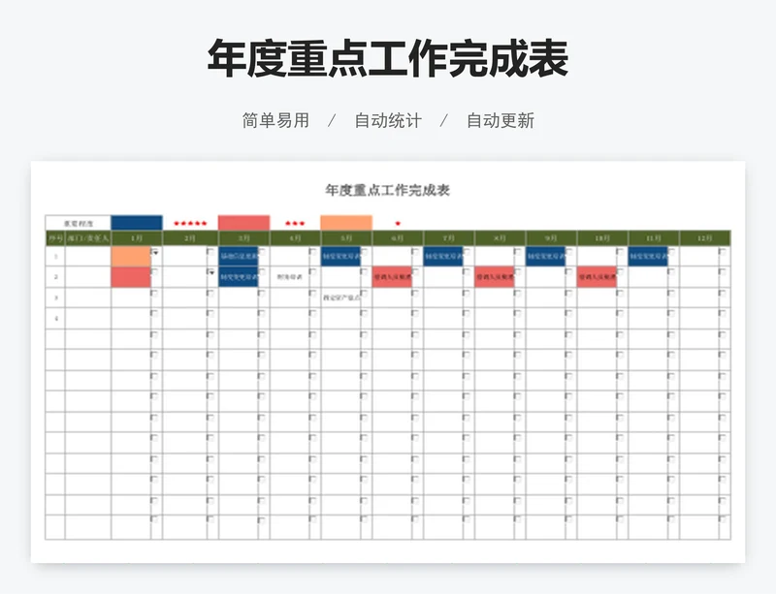
Task: Click the 重要程度 label cell
Action: pos(79,223)
